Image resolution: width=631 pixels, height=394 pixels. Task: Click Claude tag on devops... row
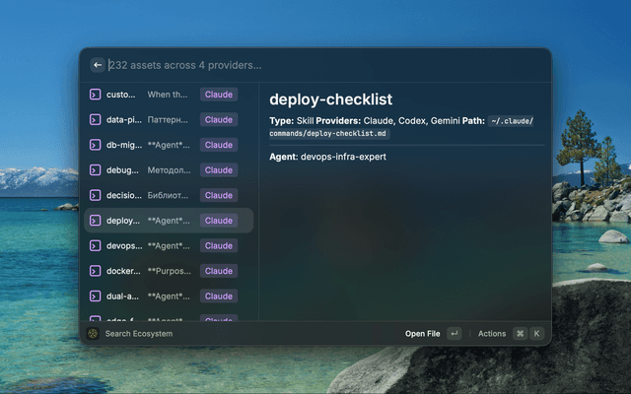click(219, 245)
